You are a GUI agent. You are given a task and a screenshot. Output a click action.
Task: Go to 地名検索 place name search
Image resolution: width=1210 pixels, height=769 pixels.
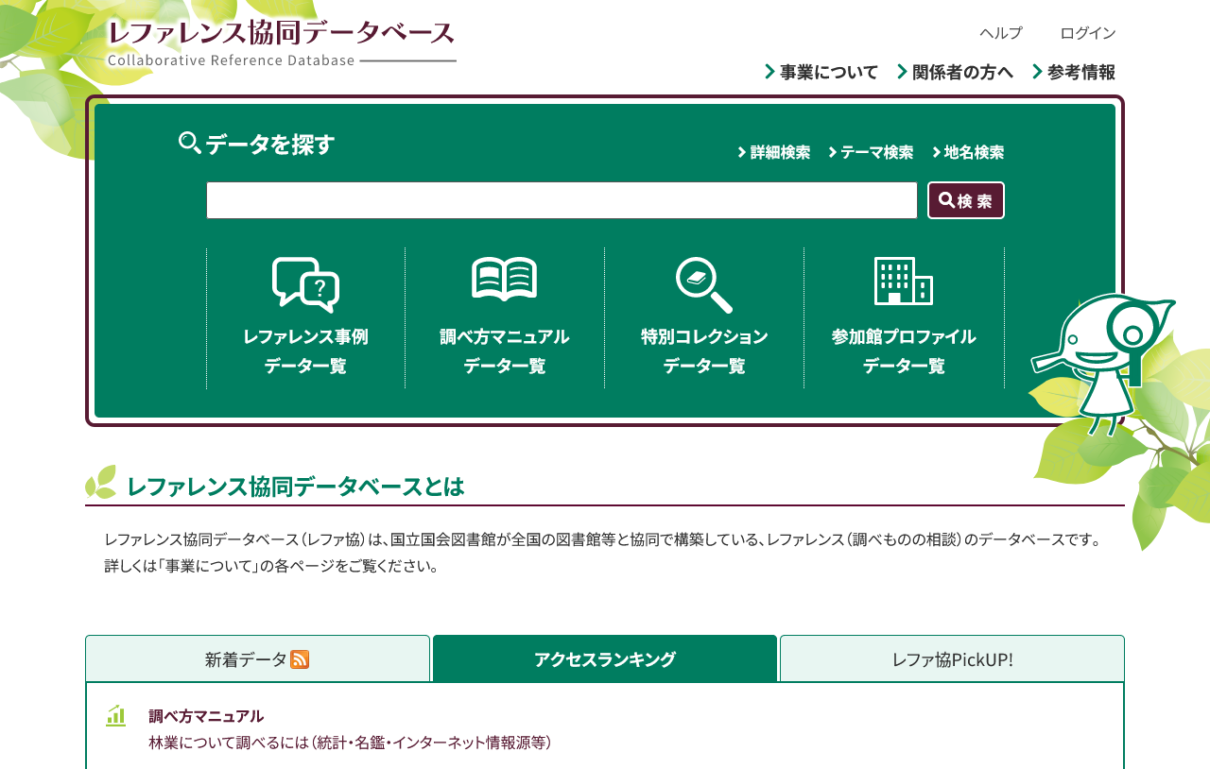tap(968, 152)
